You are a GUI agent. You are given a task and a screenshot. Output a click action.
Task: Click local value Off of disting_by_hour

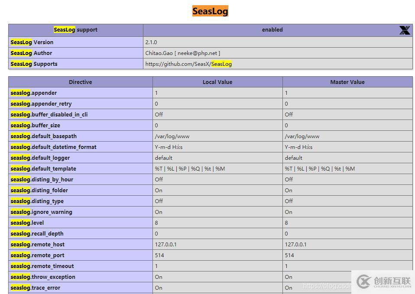coord(159,180)
